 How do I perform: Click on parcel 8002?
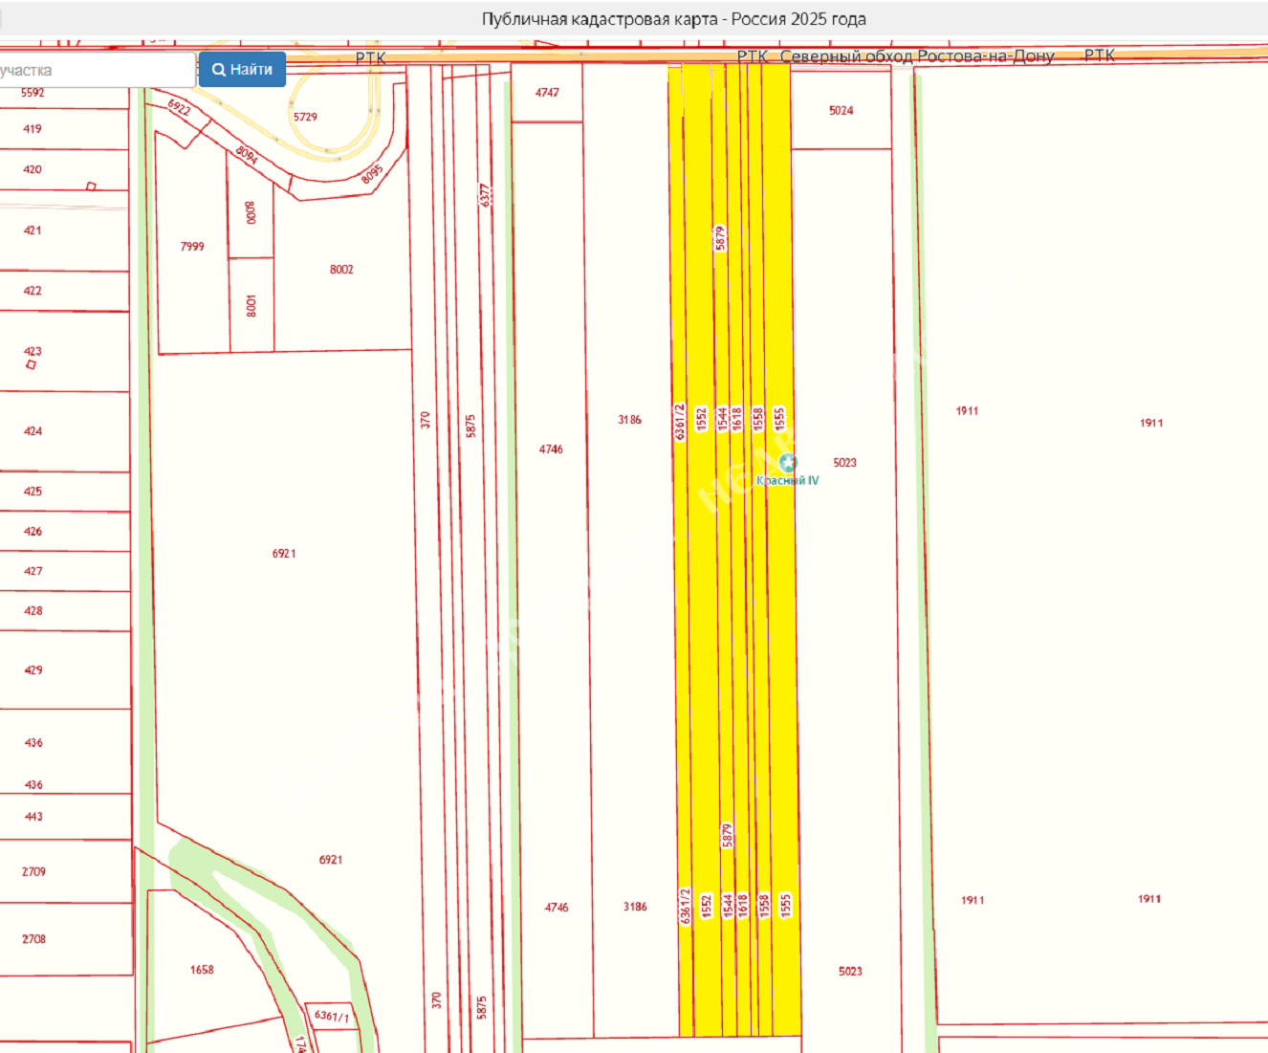click(x=341, y=270)
